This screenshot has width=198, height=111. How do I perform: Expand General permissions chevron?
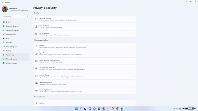(134, 46)
